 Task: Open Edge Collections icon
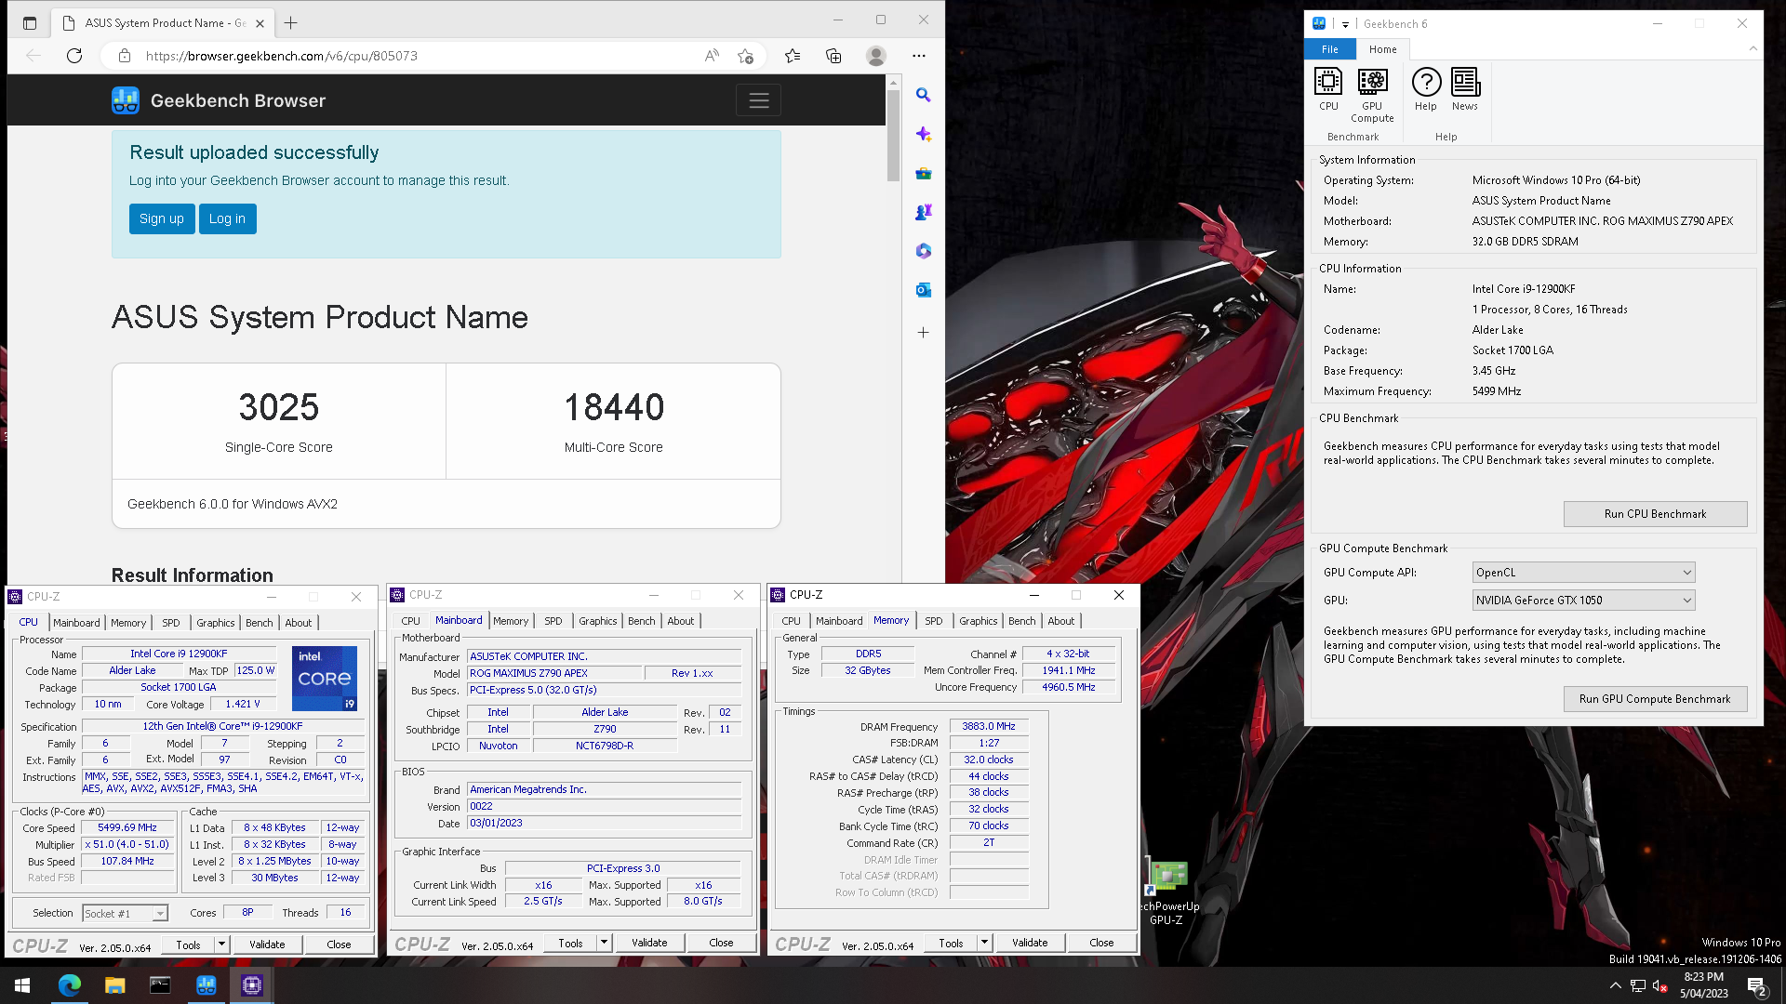coord(833,56)
